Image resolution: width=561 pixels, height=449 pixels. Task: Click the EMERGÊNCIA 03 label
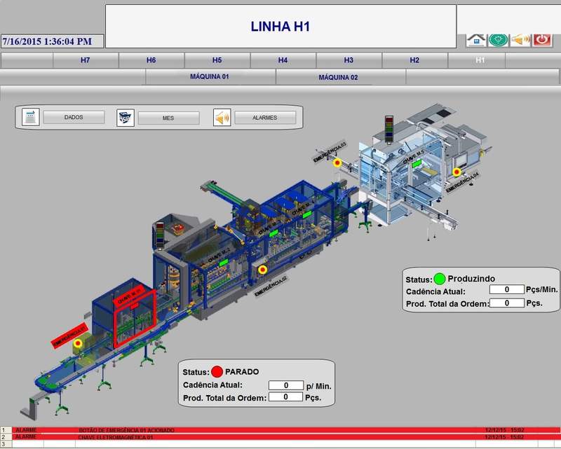[330, 151]
